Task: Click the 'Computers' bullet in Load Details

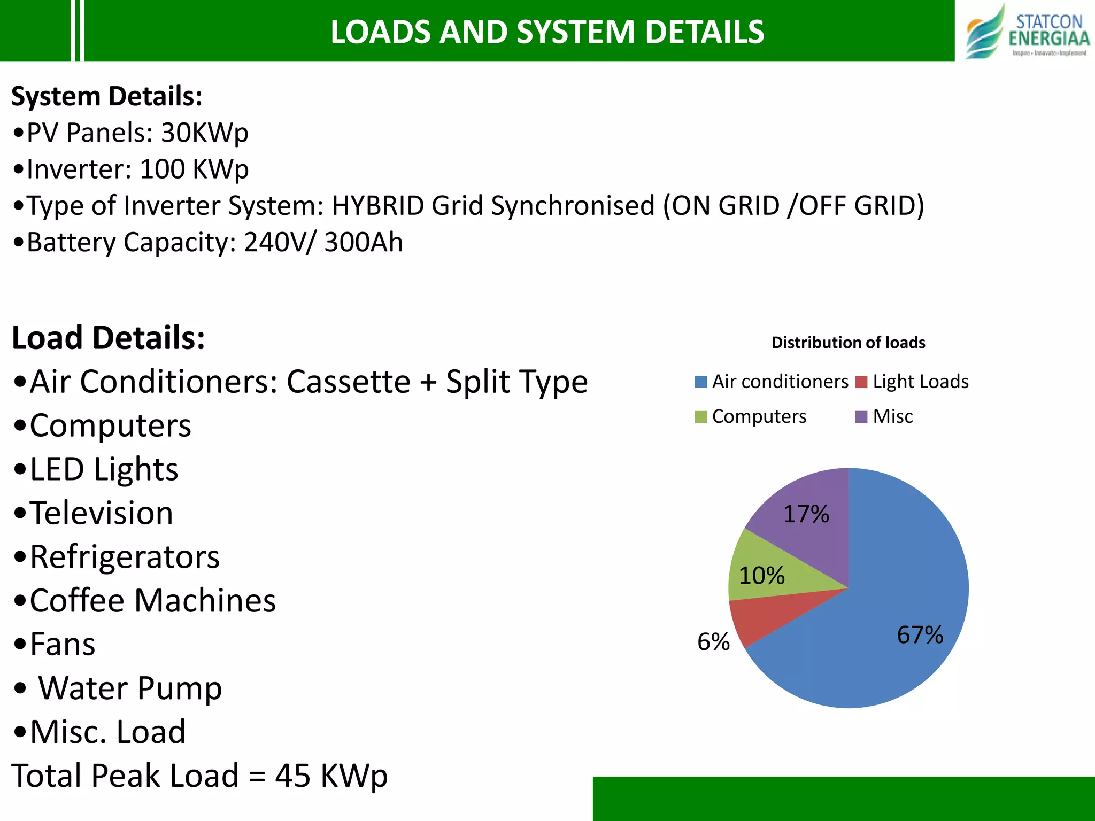Action: 102,426
